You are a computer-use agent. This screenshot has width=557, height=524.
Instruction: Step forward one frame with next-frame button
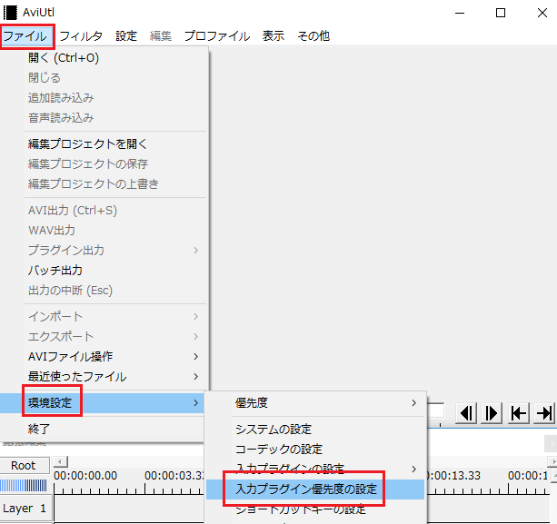coord(492,413)
